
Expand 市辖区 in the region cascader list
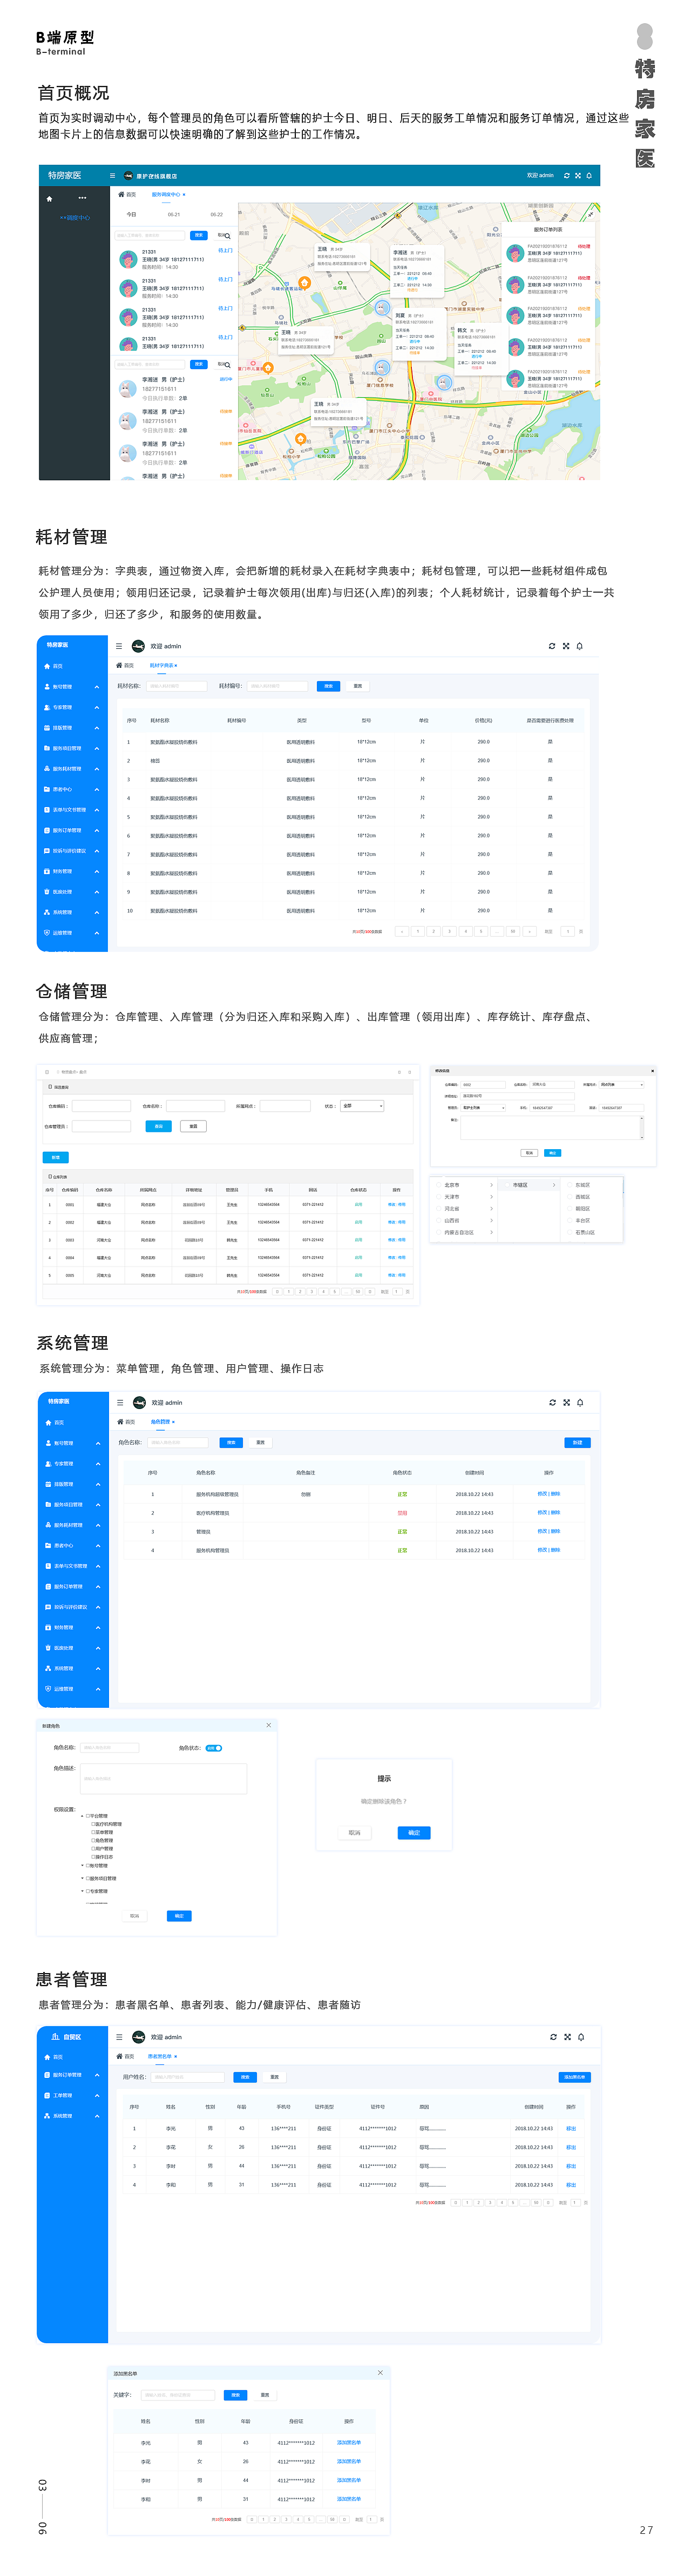click(554, 1186)
